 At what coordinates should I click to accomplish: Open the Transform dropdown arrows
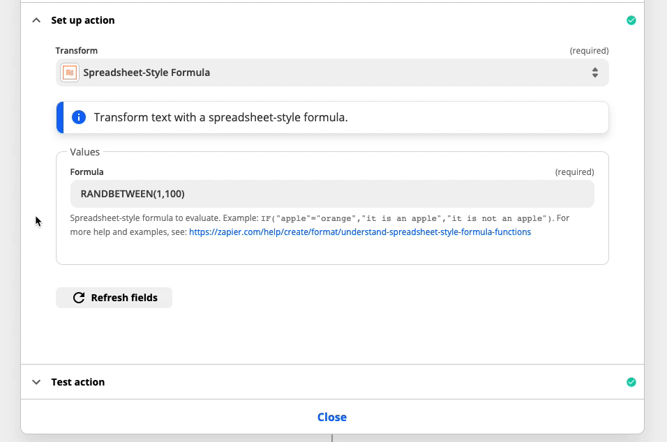click(x=594, y=73)
